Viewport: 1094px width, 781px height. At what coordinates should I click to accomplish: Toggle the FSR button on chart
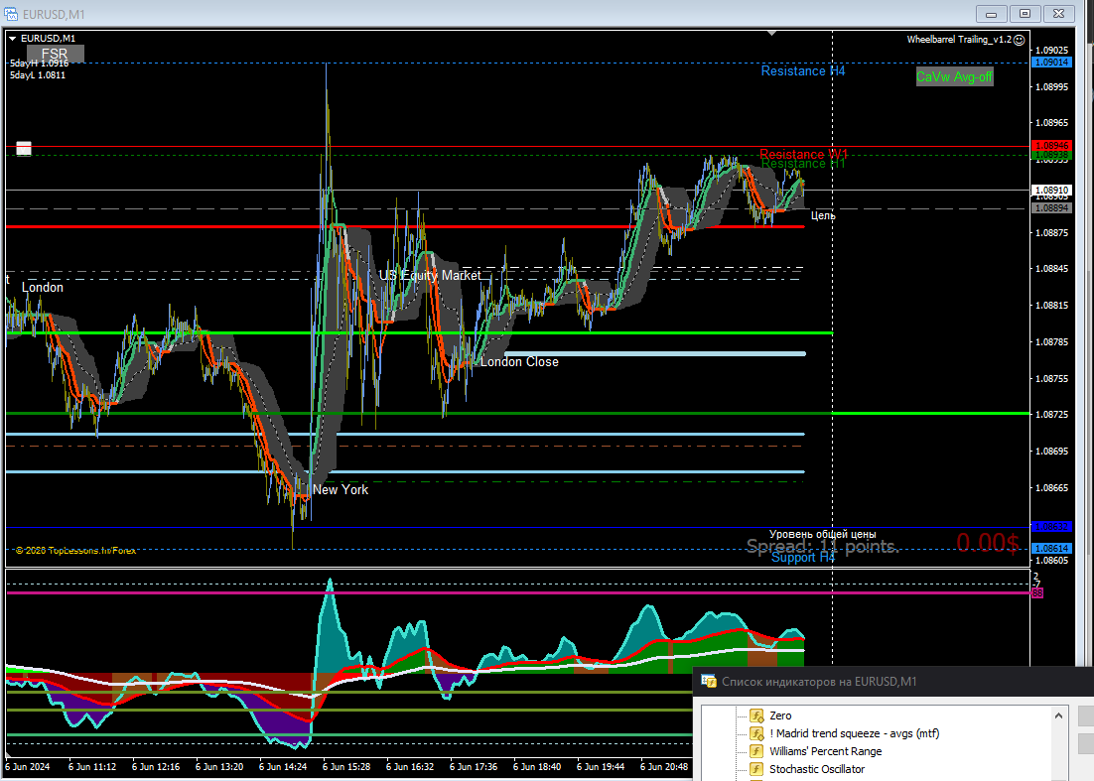pyautogui.click(x=56, y=54)
